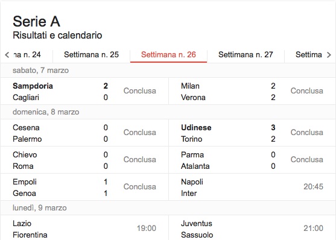Click the right arrow to show later weeks
The image size is (336, 240).
point(329,55)
